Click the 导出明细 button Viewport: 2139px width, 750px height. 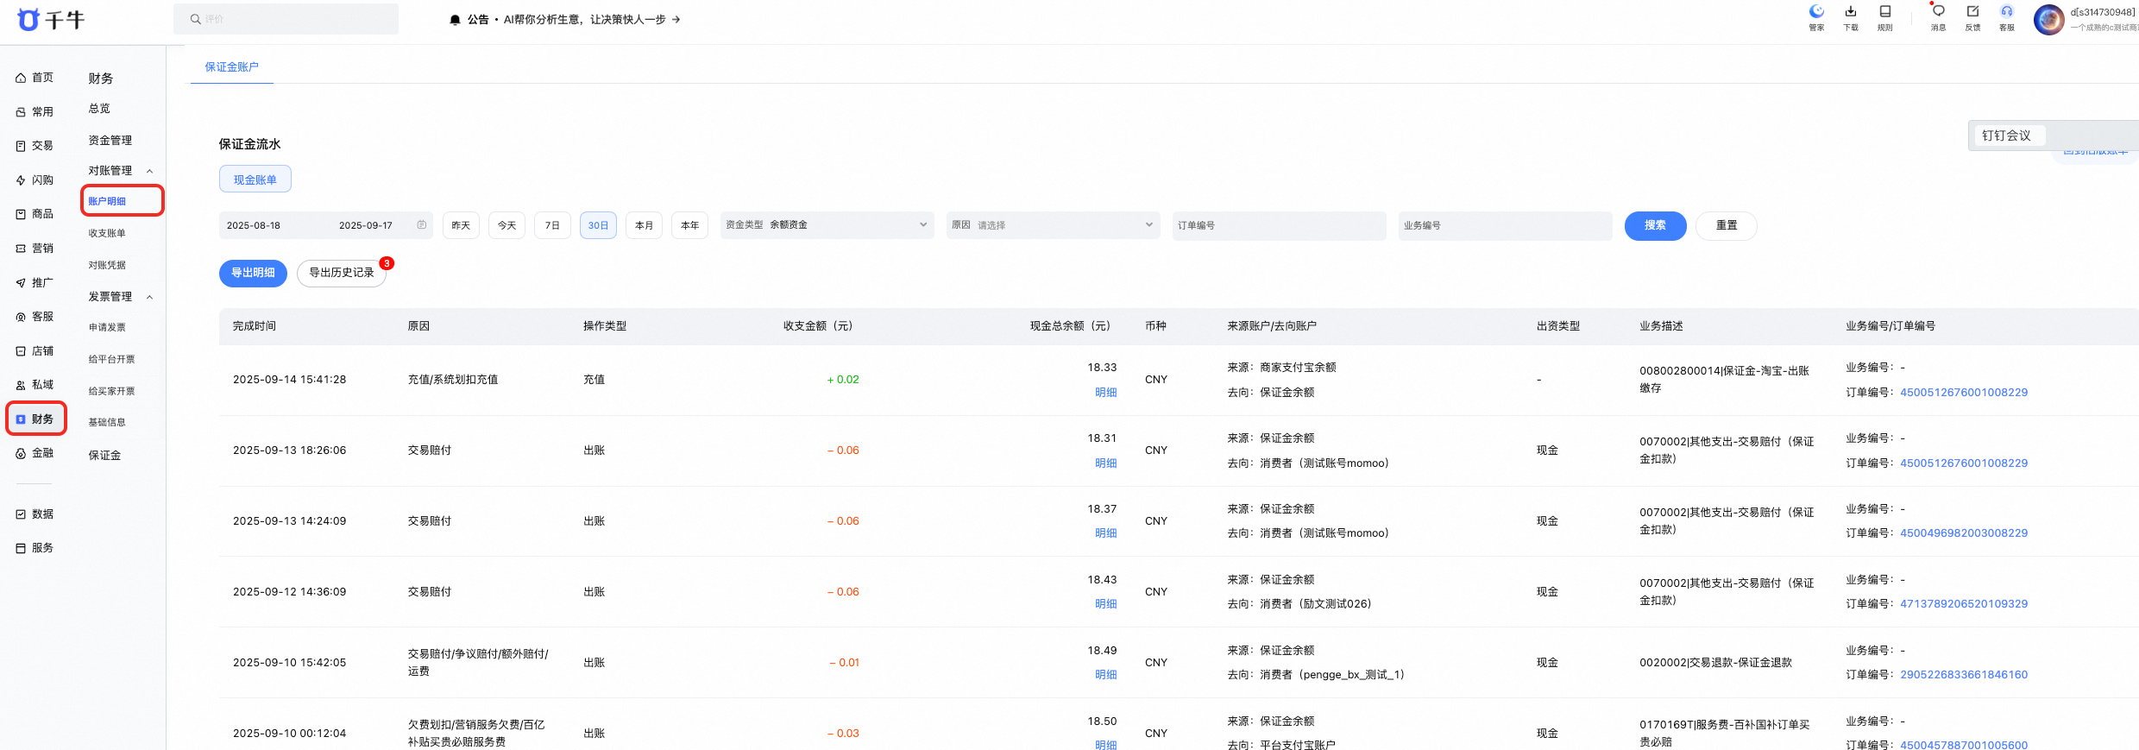coord(253,273)
